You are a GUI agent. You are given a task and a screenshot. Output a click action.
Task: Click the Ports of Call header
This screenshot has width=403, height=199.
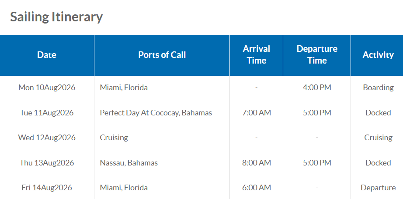(162, 55)
